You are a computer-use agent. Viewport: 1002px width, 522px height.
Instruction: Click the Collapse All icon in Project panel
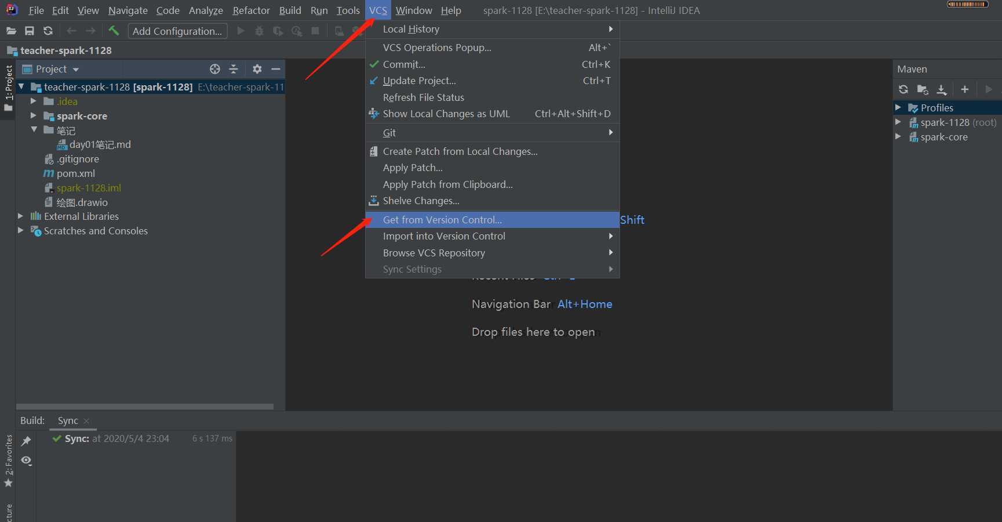(x=234, y=69)
